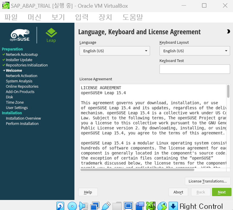The width and height of the screenshot is (233, 210).
Task: Select User Settings step in sidebar
Action: [x=17, y=108]
